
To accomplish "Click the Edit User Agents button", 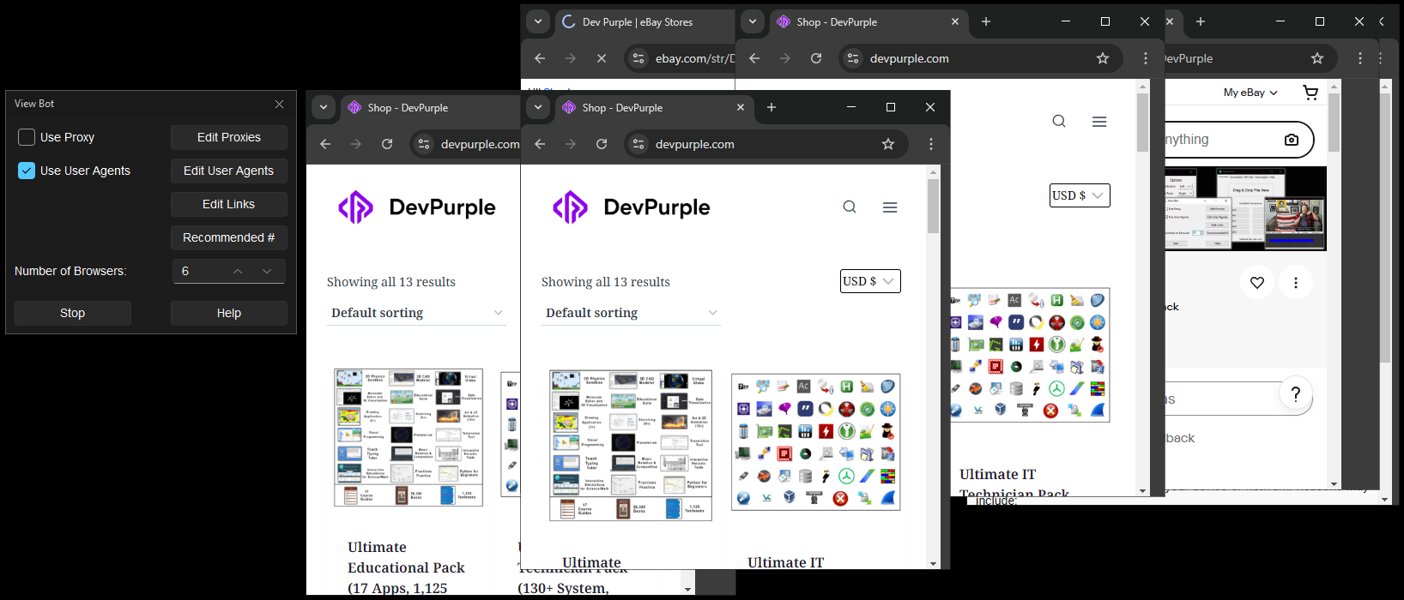I will 228,171.
